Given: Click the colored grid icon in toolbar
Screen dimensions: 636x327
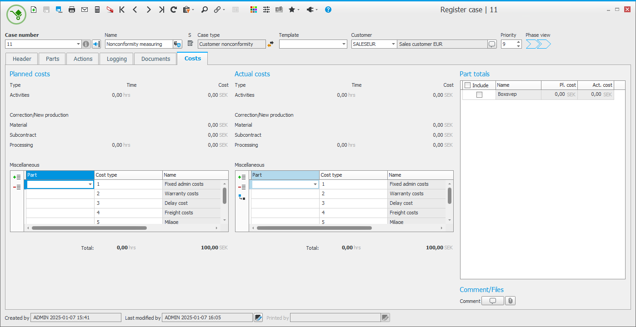Looking at the screenshot, I should point(254,10).
